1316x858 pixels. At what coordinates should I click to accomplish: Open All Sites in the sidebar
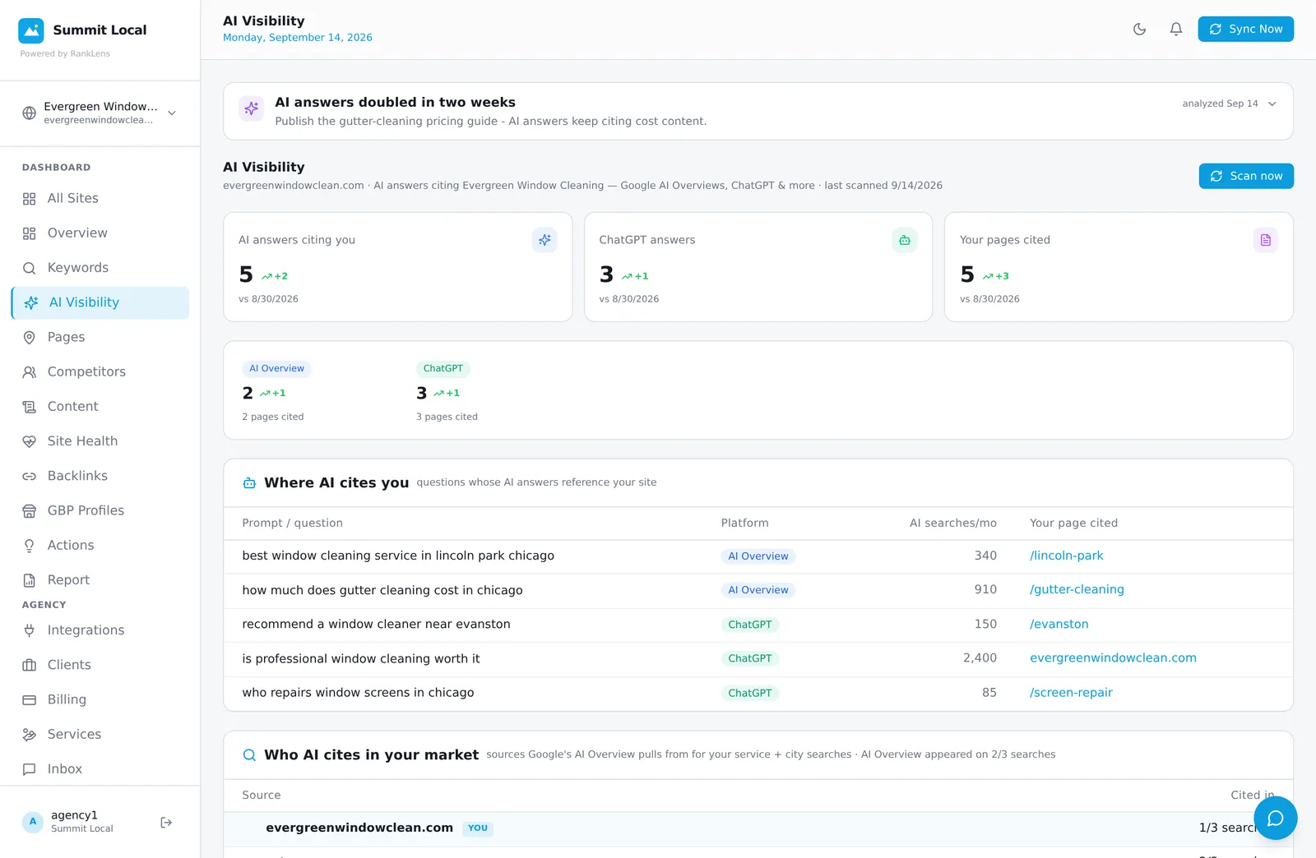(x=100, y=198)
